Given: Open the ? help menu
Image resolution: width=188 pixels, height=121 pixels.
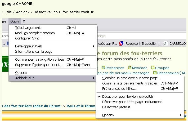Looking at the screenshot, I should 24,21.
